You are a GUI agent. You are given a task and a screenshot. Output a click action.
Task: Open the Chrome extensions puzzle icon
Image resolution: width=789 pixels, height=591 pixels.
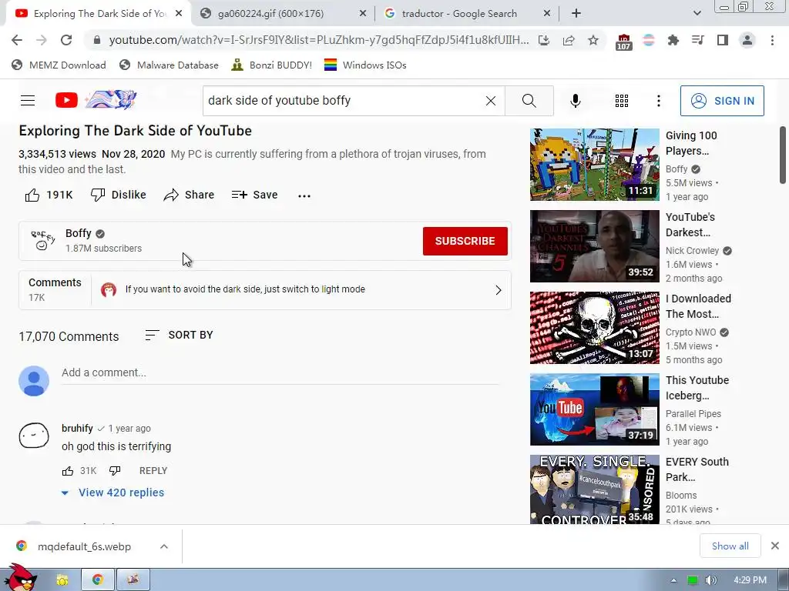tap(673, 40)
